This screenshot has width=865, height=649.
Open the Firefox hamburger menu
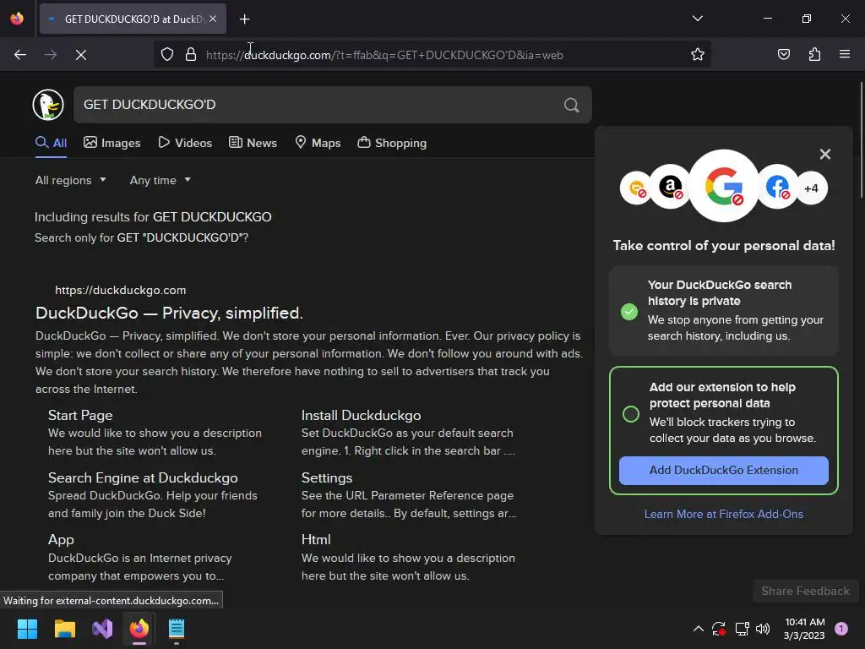pos(845,54)
